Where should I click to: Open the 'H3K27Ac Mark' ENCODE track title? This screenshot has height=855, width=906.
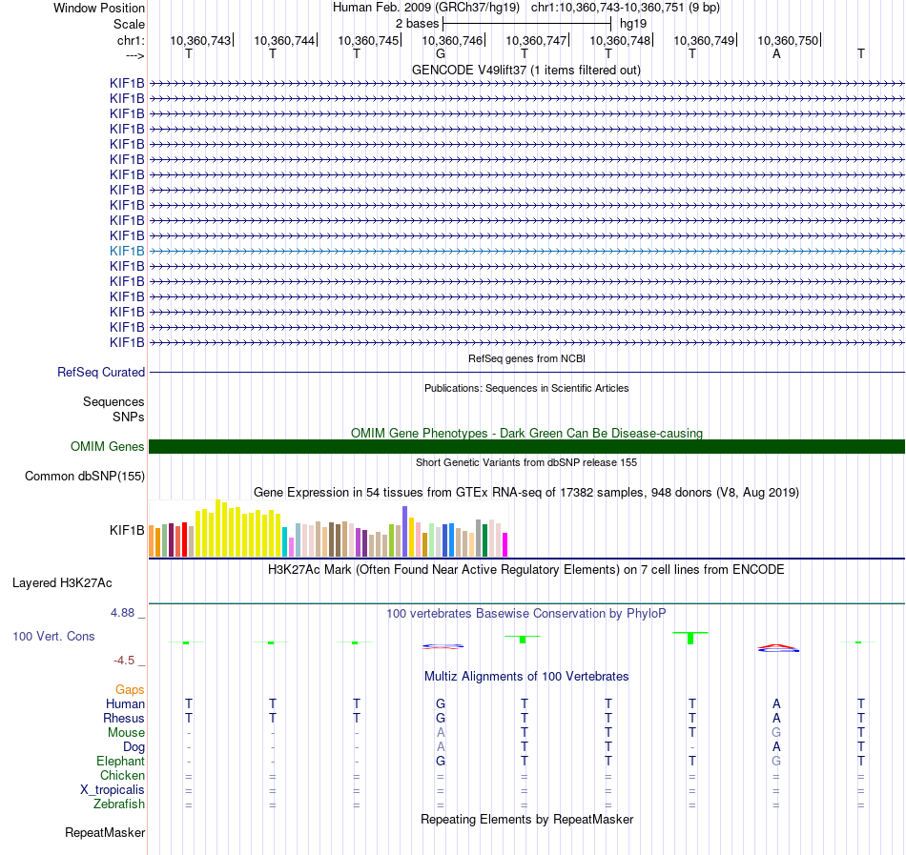526,570
